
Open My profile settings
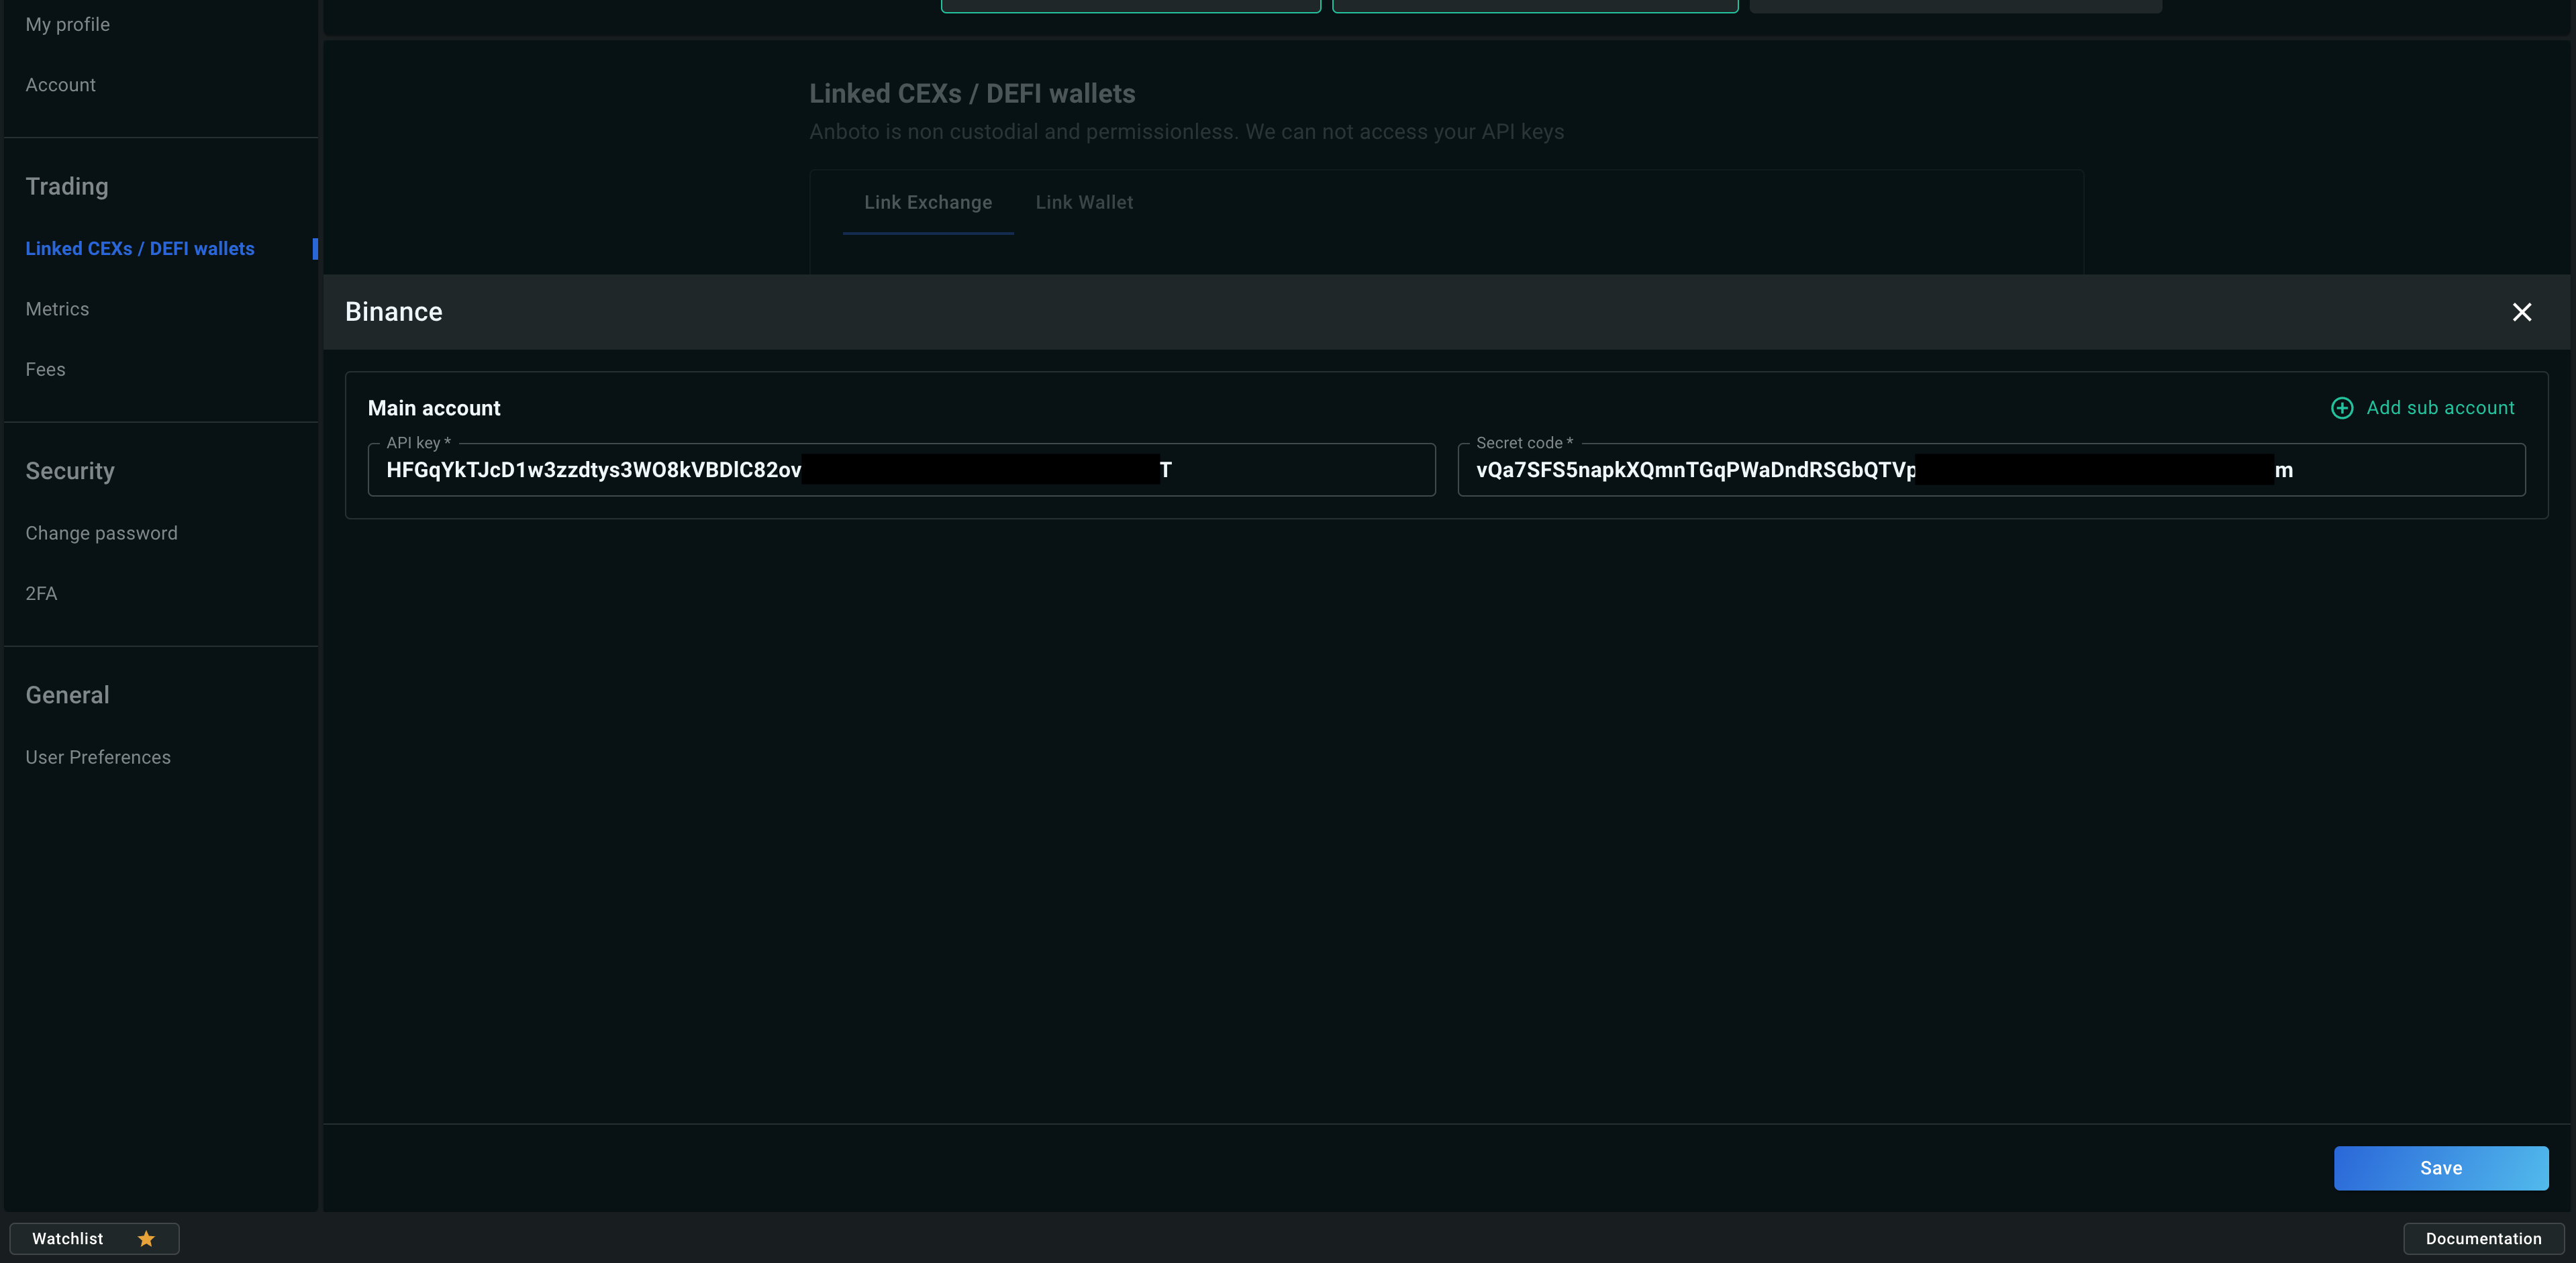(x=68, y=25)
